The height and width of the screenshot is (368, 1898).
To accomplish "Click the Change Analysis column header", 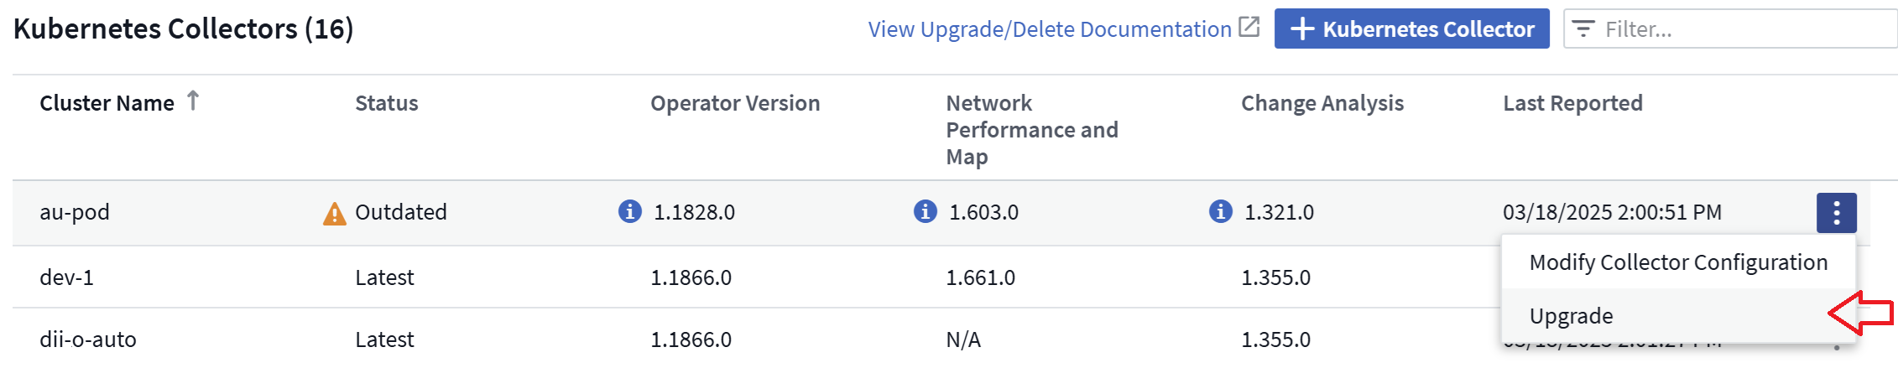I will (x=1322, y=103).
